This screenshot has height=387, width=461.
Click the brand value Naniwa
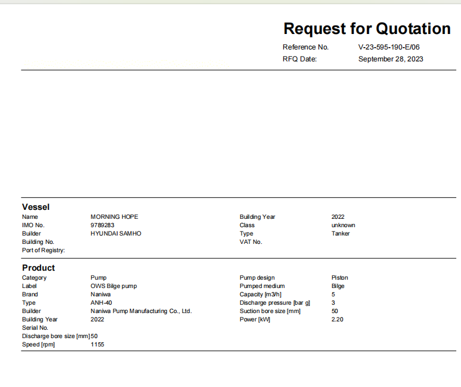[x=100, y=295]
